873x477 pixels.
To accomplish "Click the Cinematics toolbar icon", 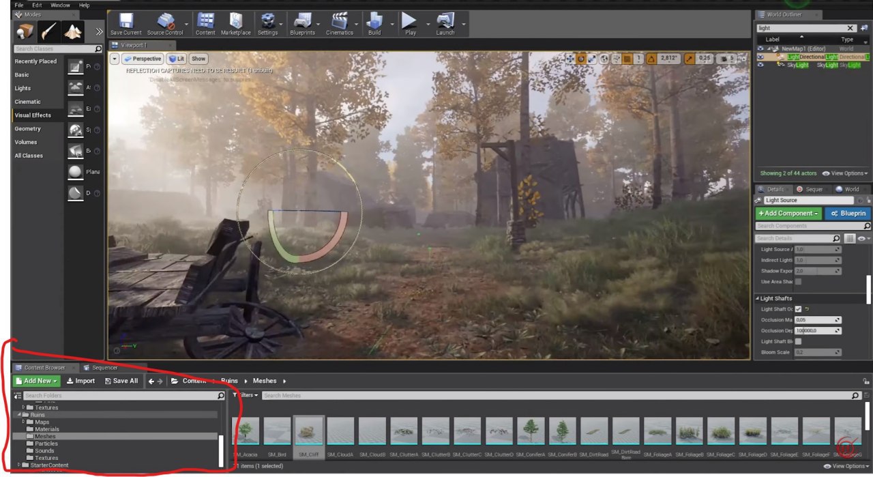I will (340, 24).
